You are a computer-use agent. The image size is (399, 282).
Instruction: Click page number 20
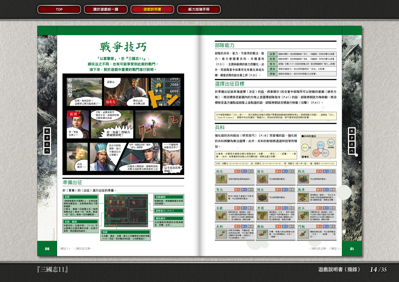47,249
